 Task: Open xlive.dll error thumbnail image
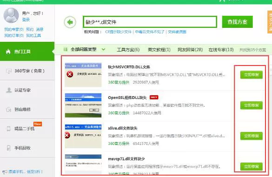coord(83,136)
